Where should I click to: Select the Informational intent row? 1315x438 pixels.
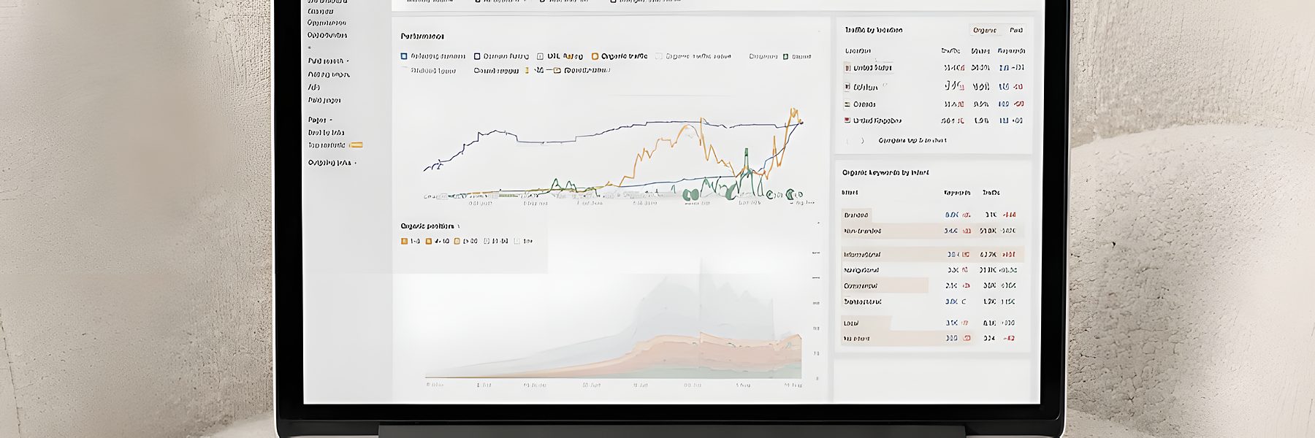coord(932,254)
